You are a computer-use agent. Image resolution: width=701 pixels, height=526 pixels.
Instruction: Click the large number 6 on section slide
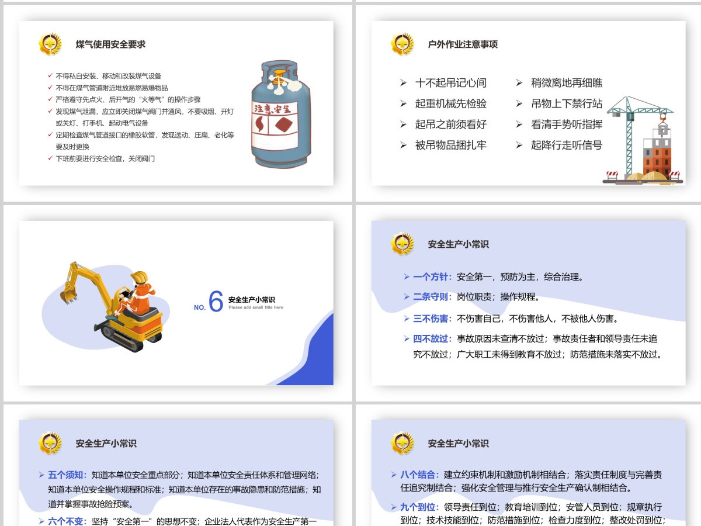point(216,302)
